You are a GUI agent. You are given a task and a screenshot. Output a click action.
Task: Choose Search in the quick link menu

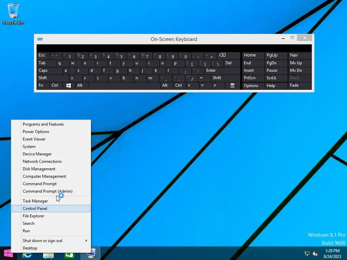(x=51, y=223)
